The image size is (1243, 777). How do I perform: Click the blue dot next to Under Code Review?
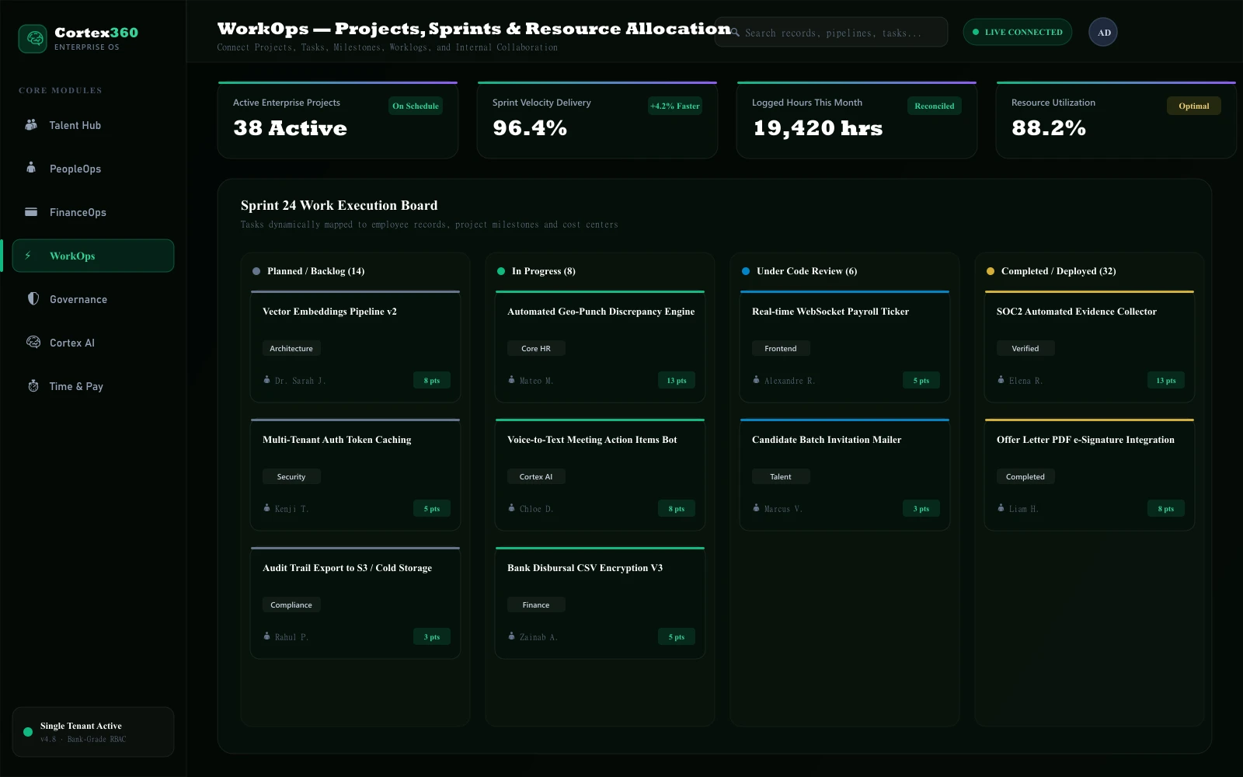(746, 271)
